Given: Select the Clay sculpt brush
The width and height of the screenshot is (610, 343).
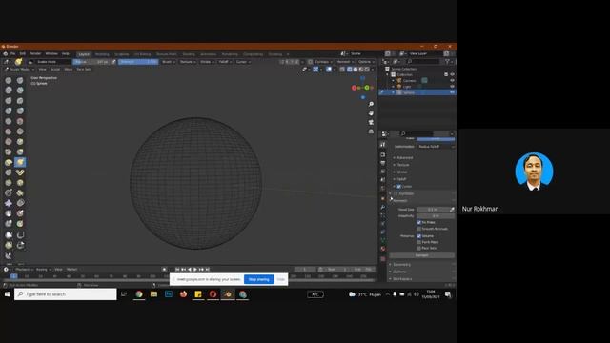Looking at the screenshot, I should pos(9,91).
